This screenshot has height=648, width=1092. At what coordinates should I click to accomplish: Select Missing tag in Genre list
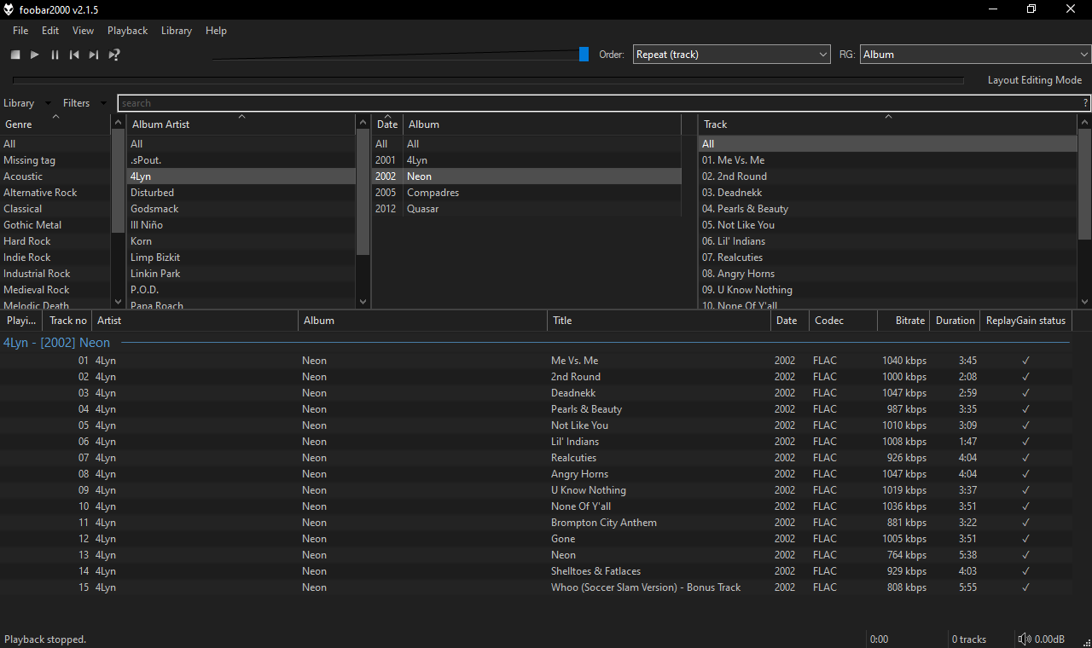(56, 160)
